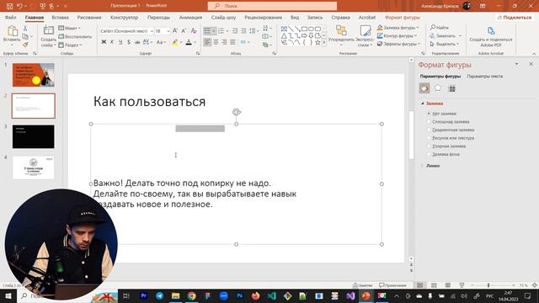The image size is (539, 303).
Task: Select the star shape in the shapes gallery
Action: pos(318,43)
